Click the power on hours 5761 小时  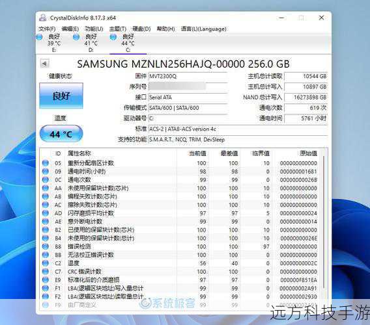[306, 118]
